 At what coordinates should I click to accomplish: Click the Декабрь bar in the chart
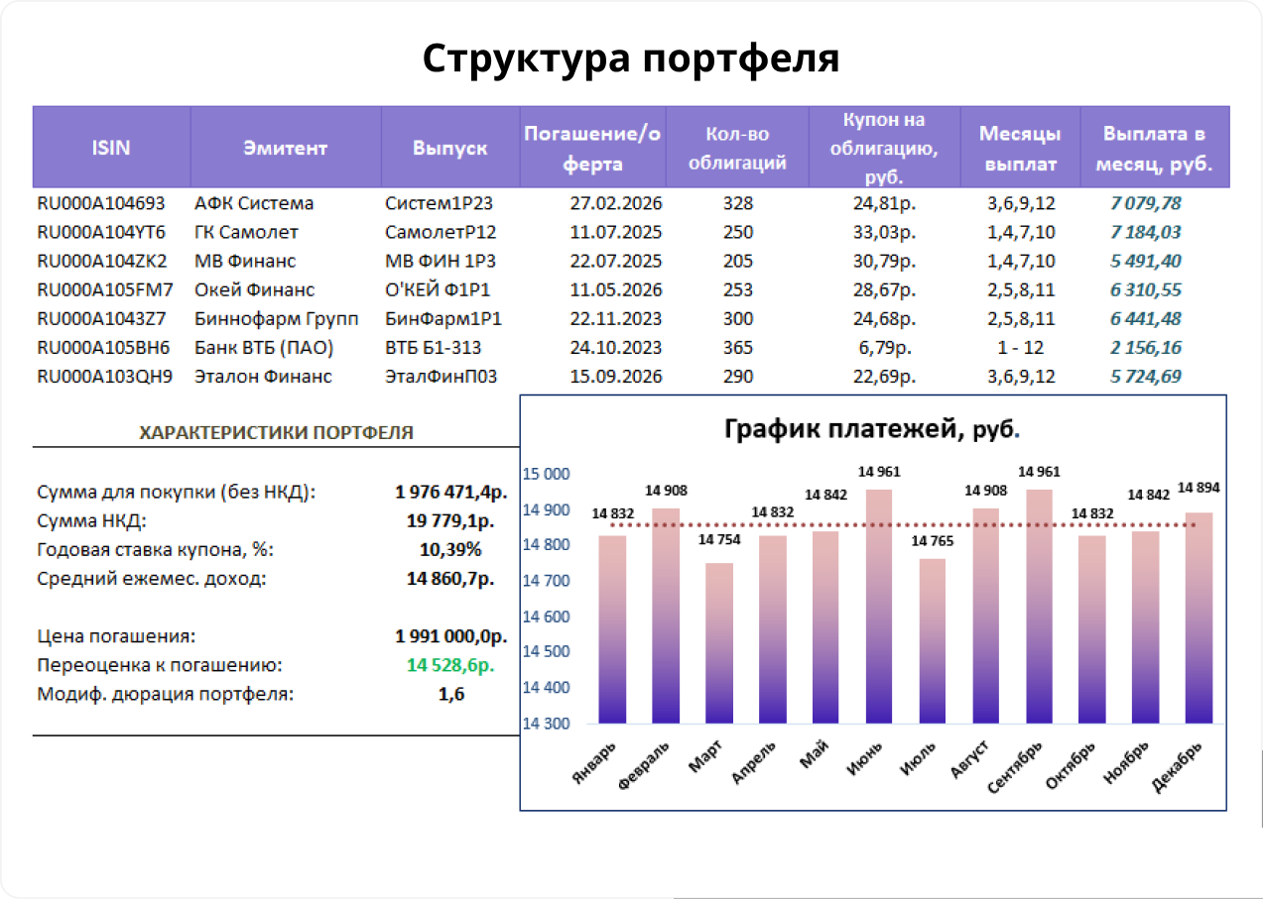(x=1200, y=618)
